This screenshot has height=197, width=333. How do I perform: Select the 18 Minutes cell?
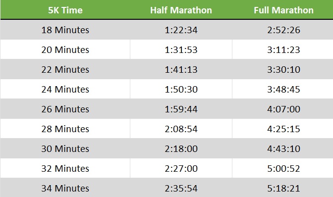click(65, 30)
